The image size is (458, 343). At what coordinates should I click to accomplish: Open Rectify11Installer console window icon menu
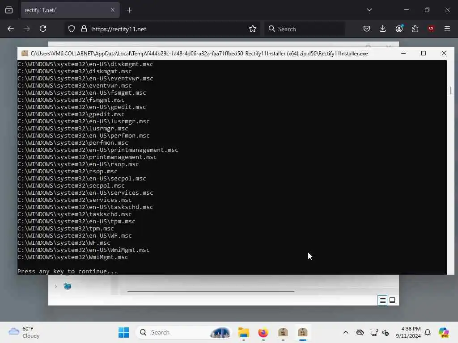coord(25,54)
